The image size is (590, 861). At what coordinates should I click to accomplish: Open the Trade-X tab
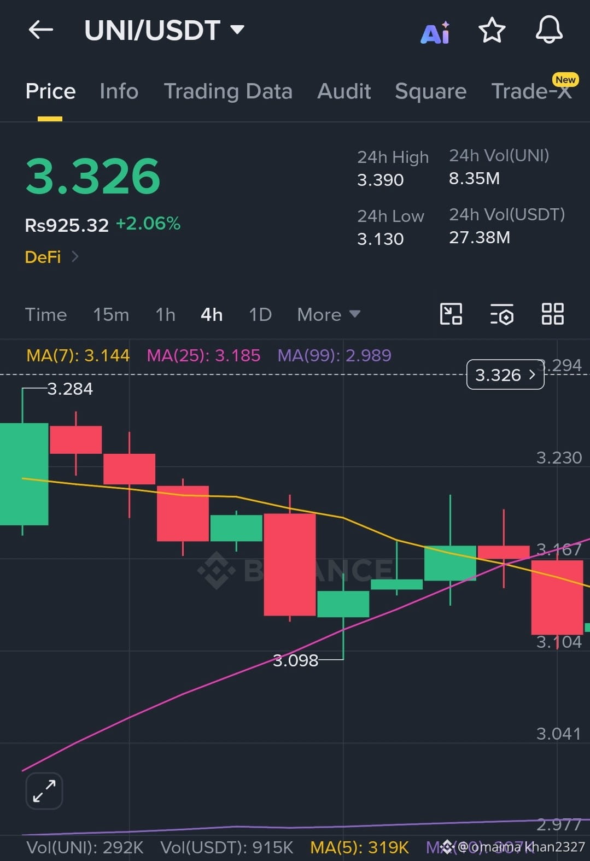[532, 91]
